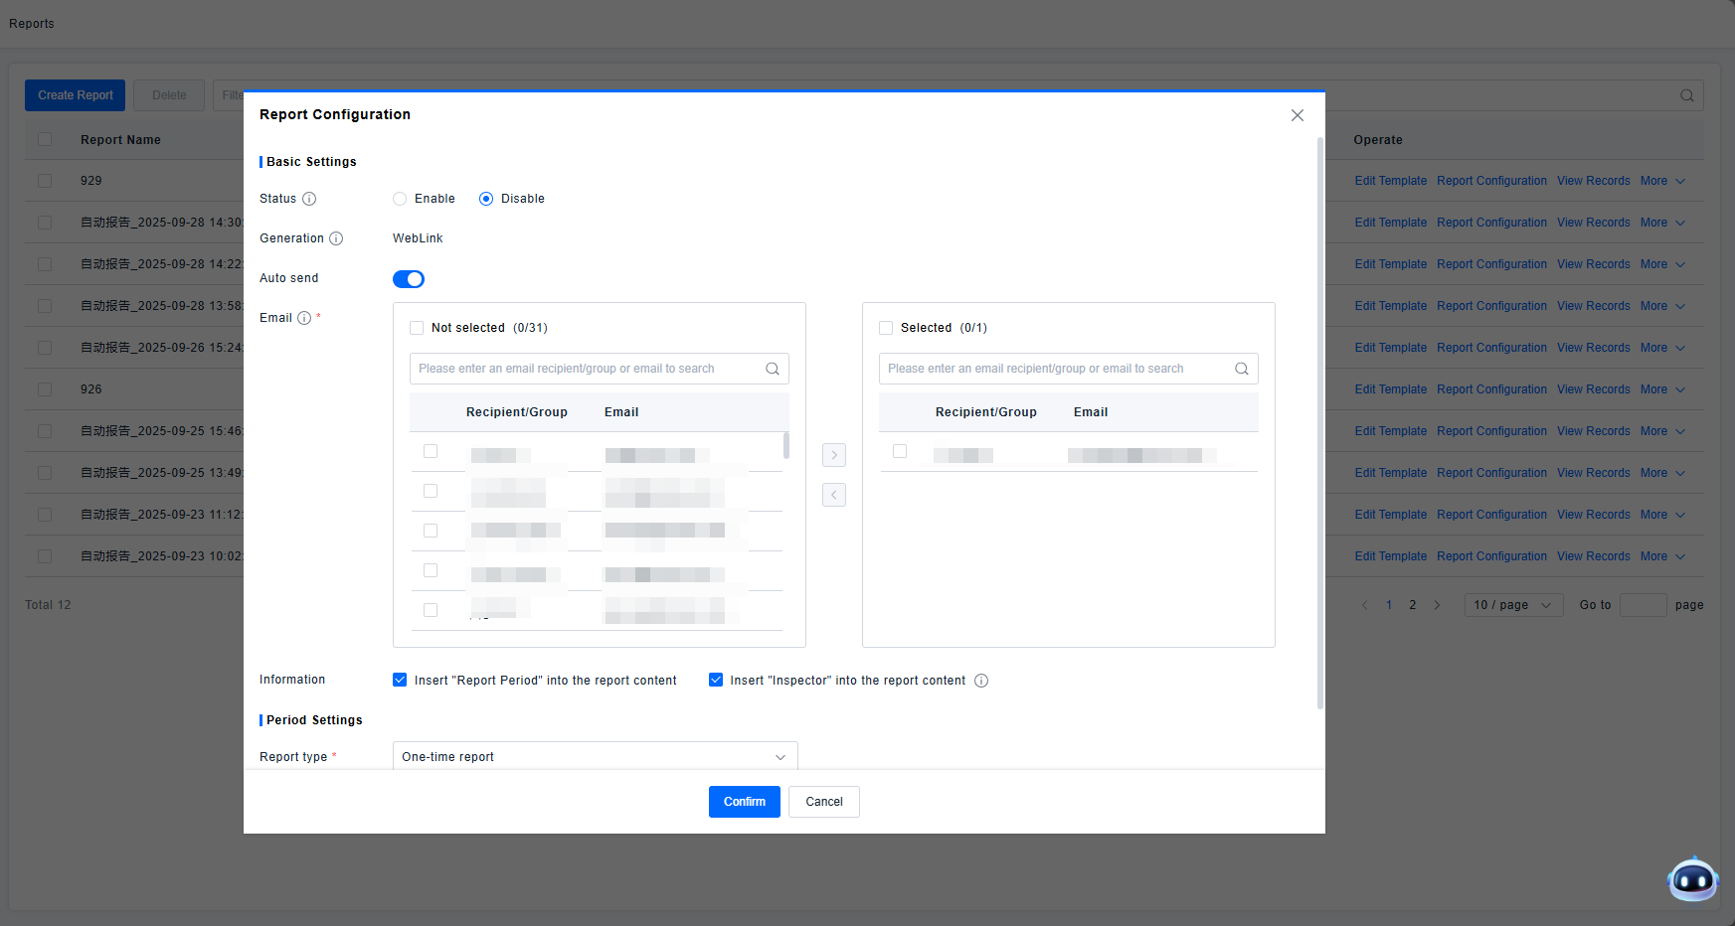Click the Status info icon

(x=309, y=199)
